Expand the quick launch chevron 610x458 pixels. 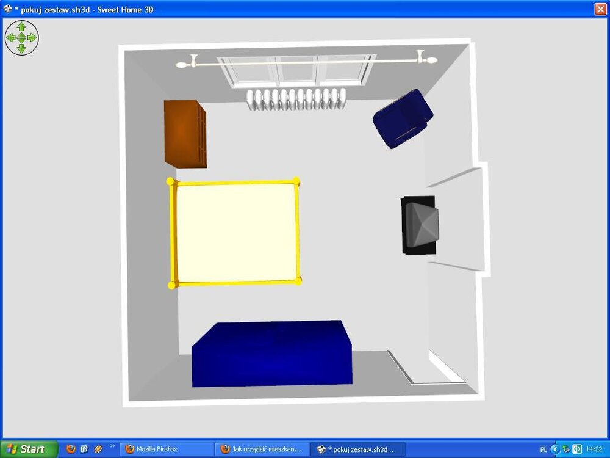pos(112,446)
